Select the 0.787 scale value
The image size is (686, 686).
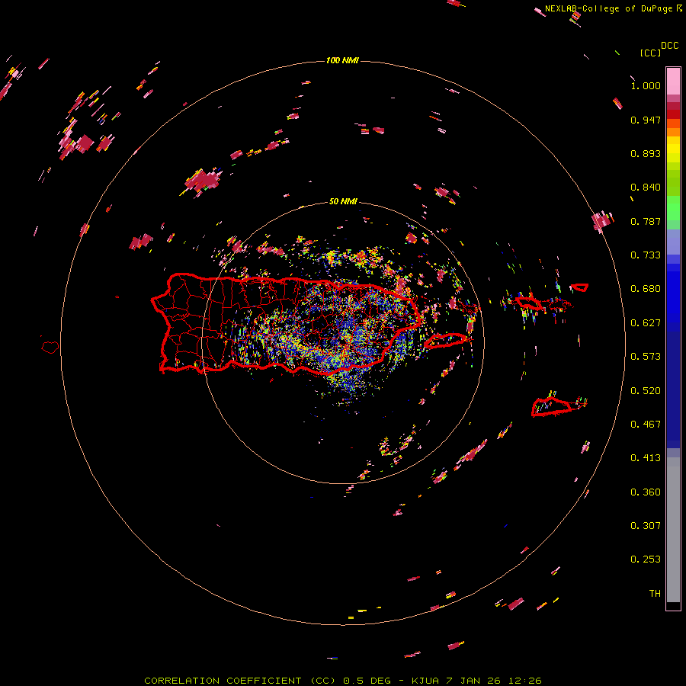pos(646,221)
